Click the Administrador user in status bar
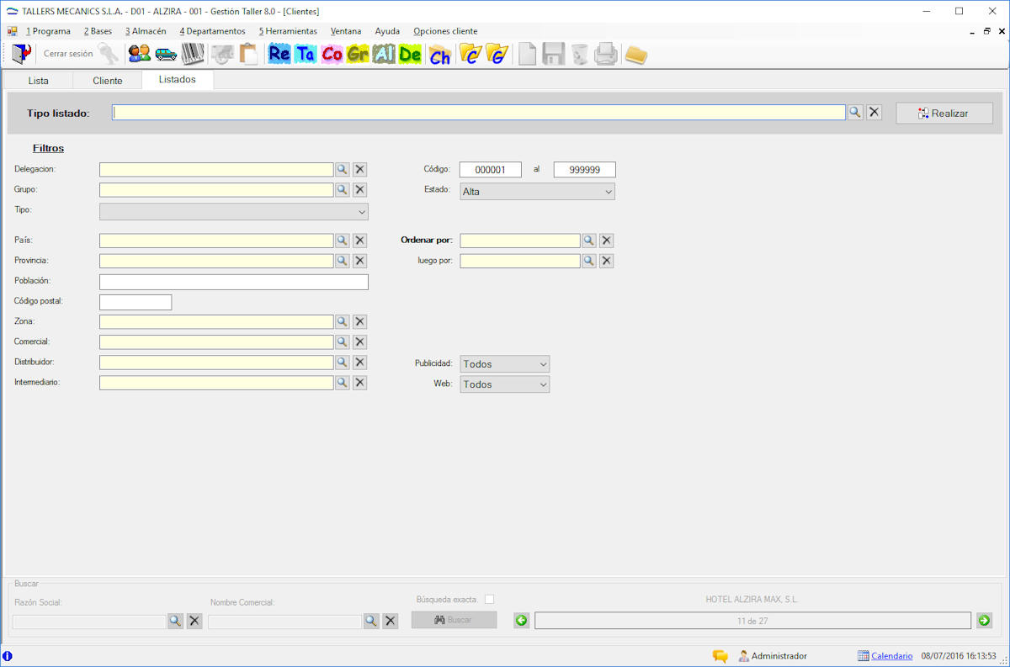1010x667 pixels. [773, 656]
